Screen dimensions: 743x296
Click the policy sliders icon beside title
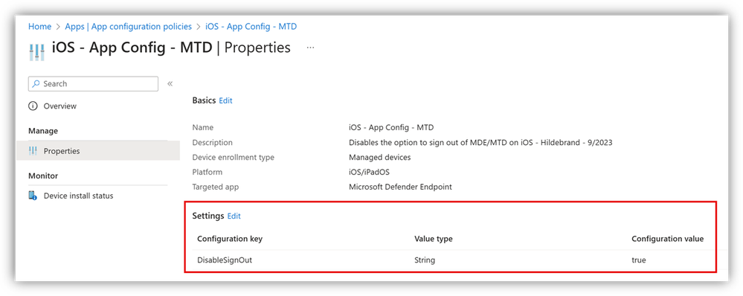(x=36, y=51)
